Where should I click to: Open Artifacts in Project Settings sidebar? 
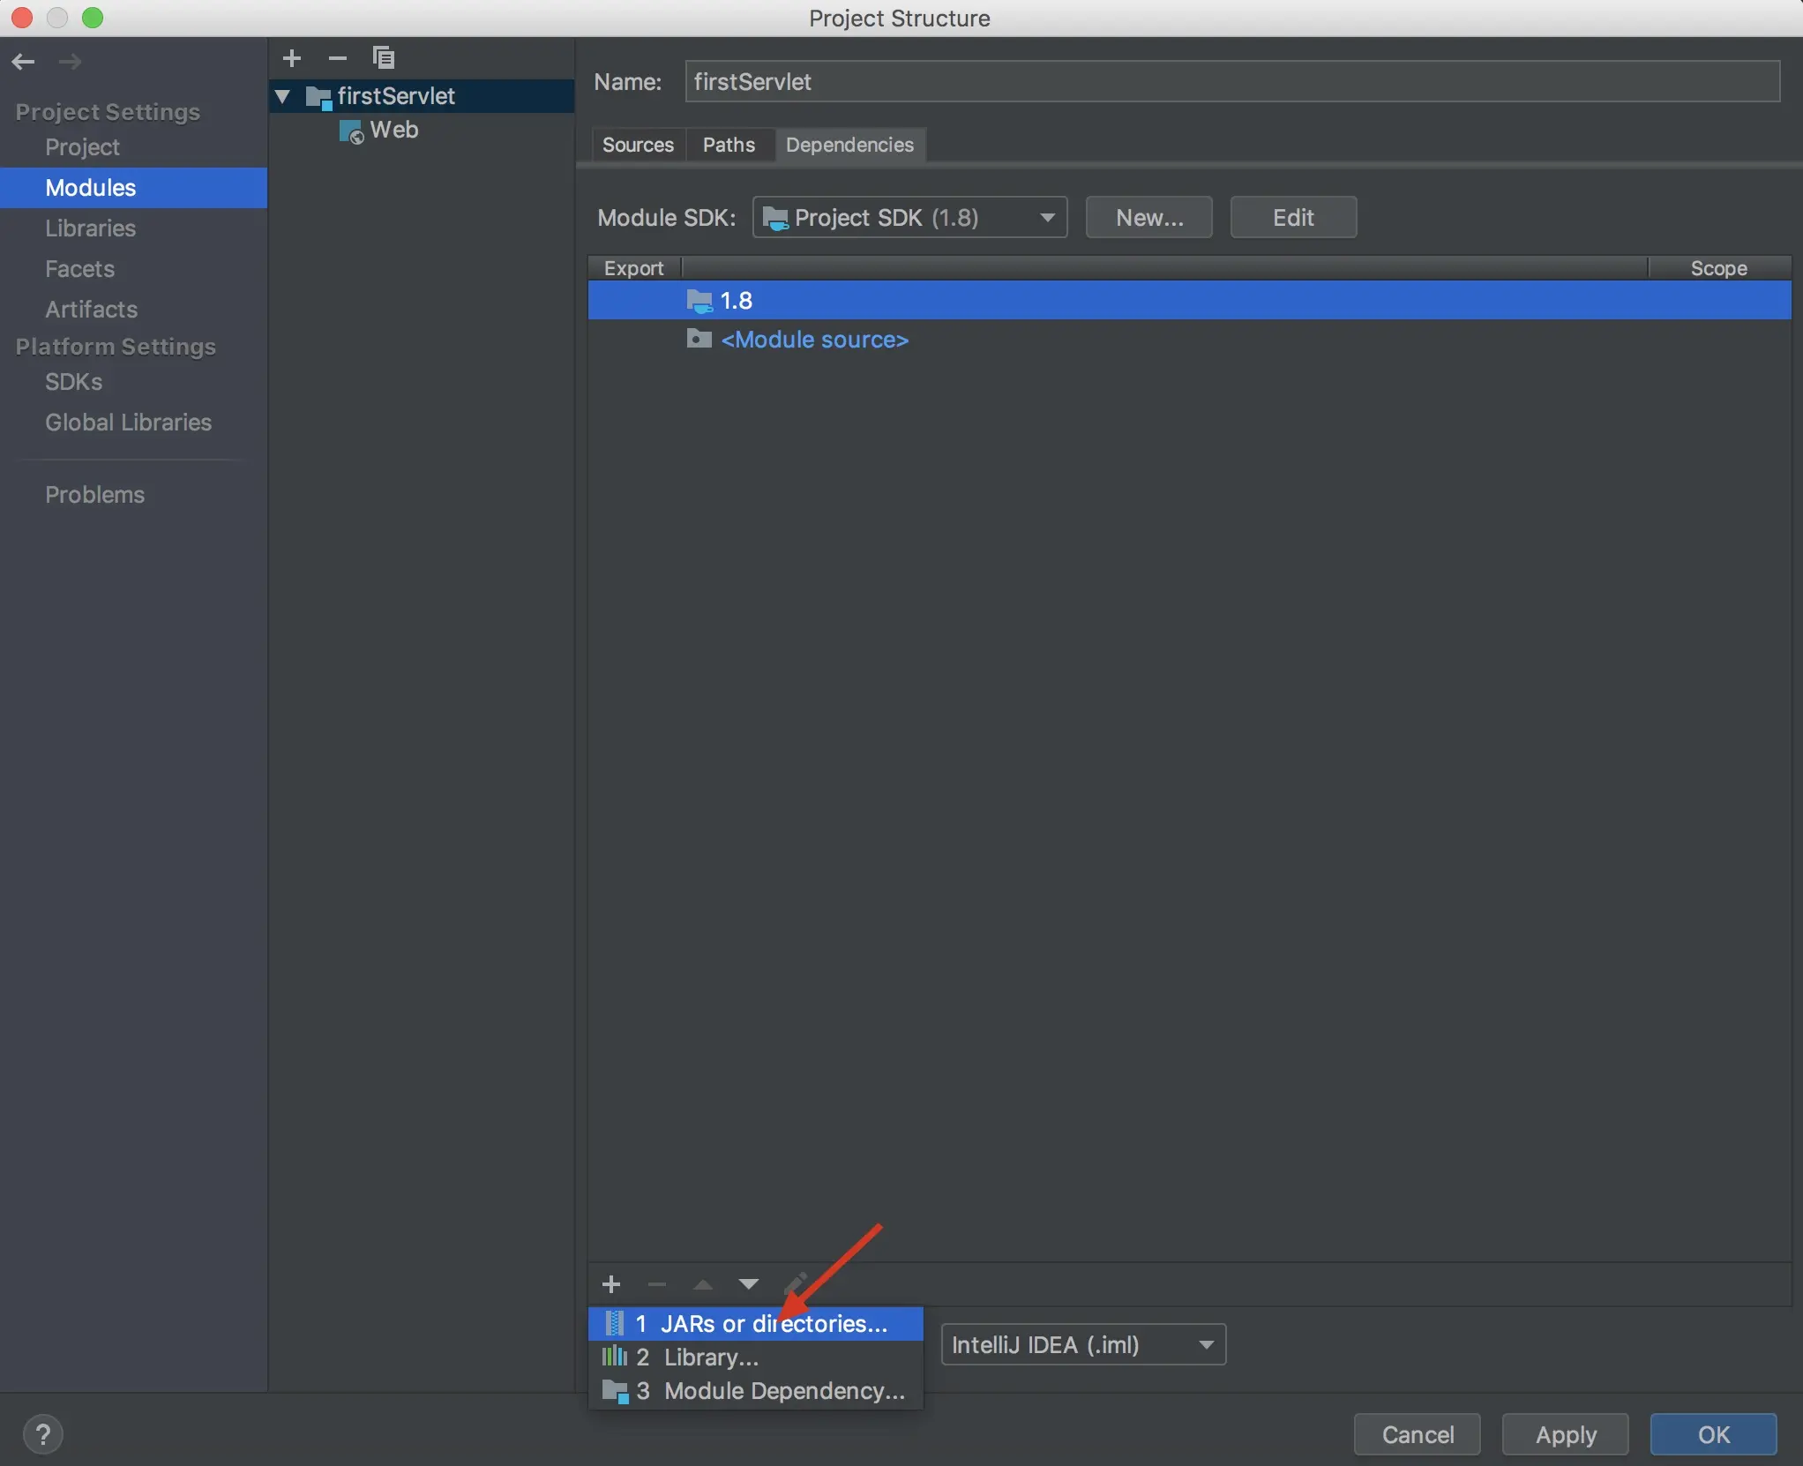click(91, 310)
